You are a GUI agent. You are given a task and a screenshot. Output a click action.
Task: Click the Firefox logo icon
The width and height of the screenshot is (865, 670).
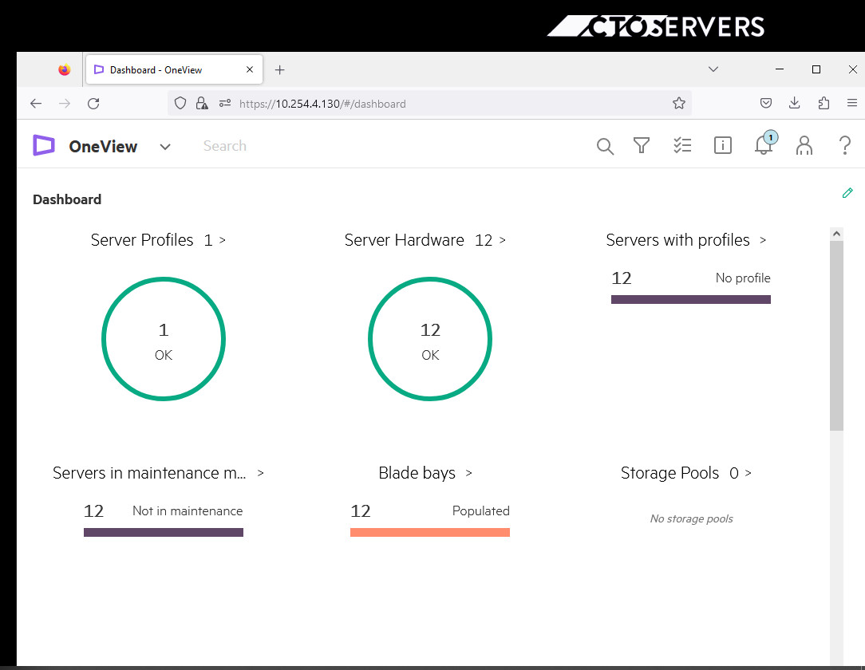[x=65, y=70]
